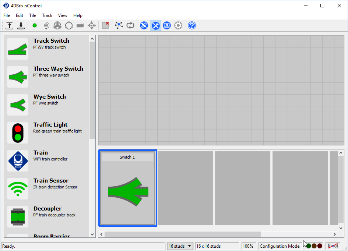Click the 4DBrix app logo in title bar
Screen dimensions: 348x251
coord(6,6)
